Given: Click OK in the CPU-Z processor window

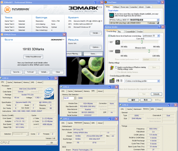Looking at the screenshot, I should click(52, 143).
